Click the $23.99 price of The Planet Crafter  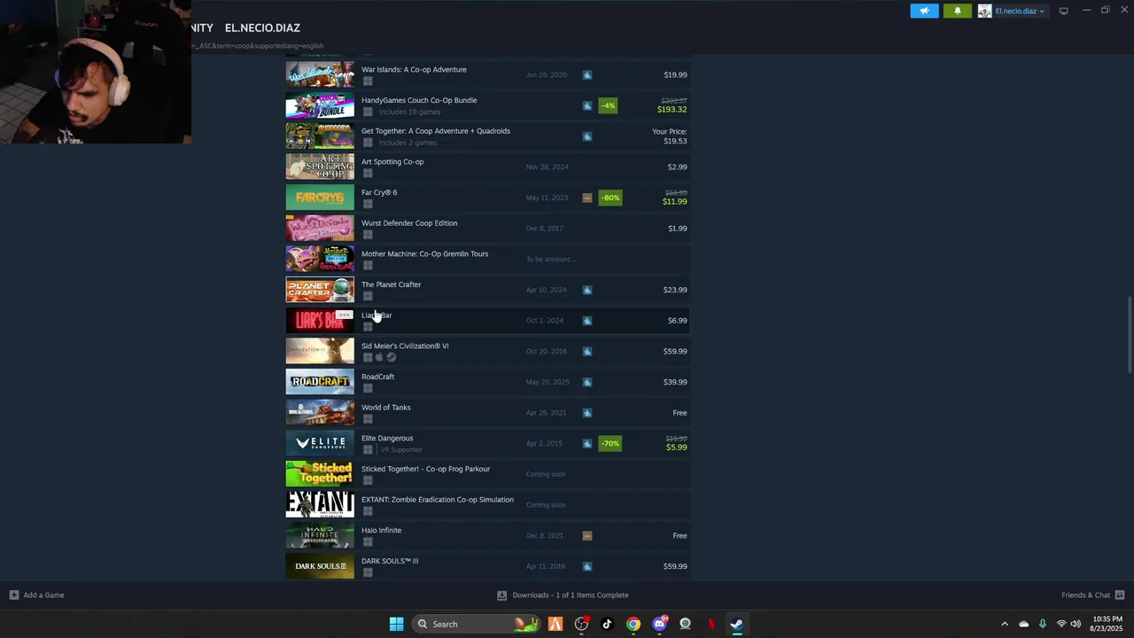(x=675, y=290)
